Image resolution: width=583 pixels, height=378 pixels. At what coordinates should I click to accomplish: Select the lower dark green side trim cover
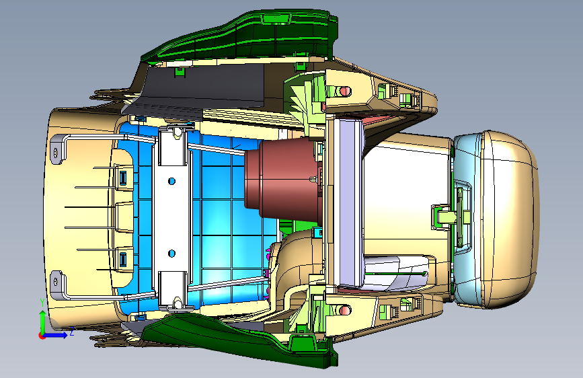241,341
